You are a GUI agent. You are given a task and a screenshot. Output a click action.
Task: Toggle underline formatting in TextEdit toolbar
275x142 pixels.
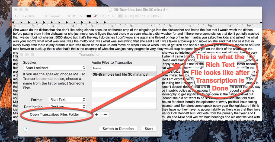(113, 16)
